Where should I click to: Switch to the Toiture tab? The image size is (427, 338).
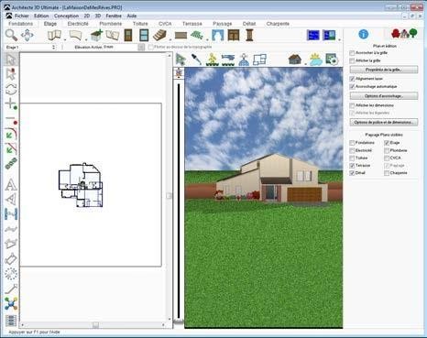[140, 24]
